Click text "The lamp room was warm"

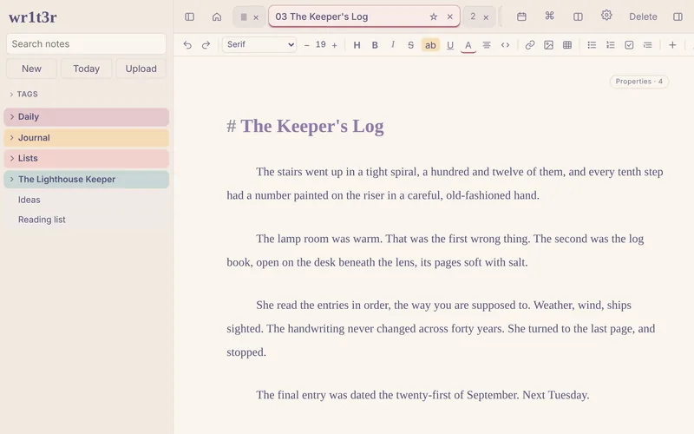[318, 239]
